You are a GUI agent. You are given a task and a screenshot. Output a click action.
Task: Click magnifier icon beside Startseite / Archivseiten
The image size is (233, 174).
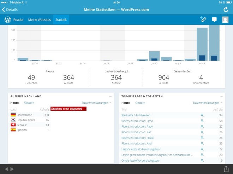point(202,115)
